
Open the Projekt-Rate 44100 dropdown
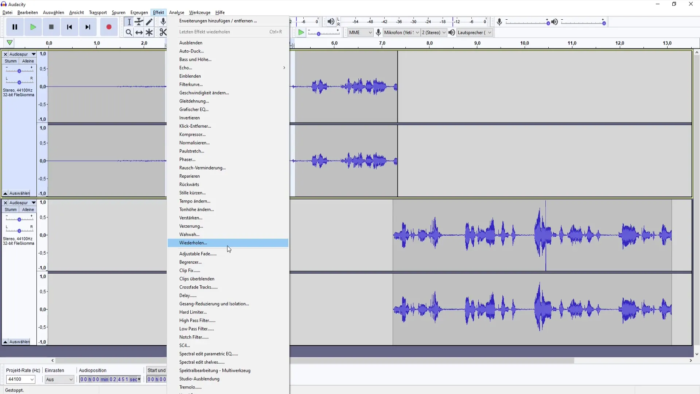pos(20,379)
